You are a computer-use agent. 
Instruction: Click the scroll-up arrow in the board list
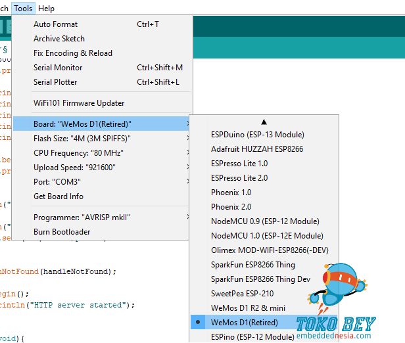264,122
